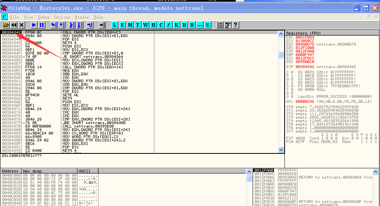Screen dimensions: 380x206
Task: Pause execution with the pause icon
Action: (42, 25)
